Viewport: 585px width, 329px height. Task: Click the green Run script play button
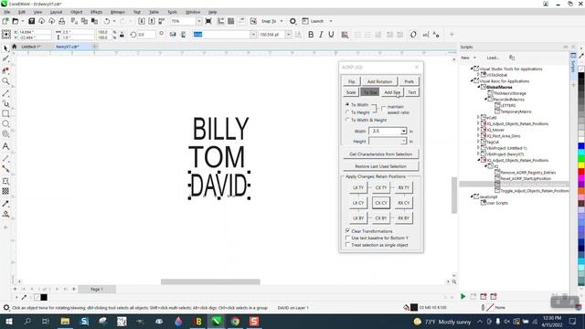[463, 296]
